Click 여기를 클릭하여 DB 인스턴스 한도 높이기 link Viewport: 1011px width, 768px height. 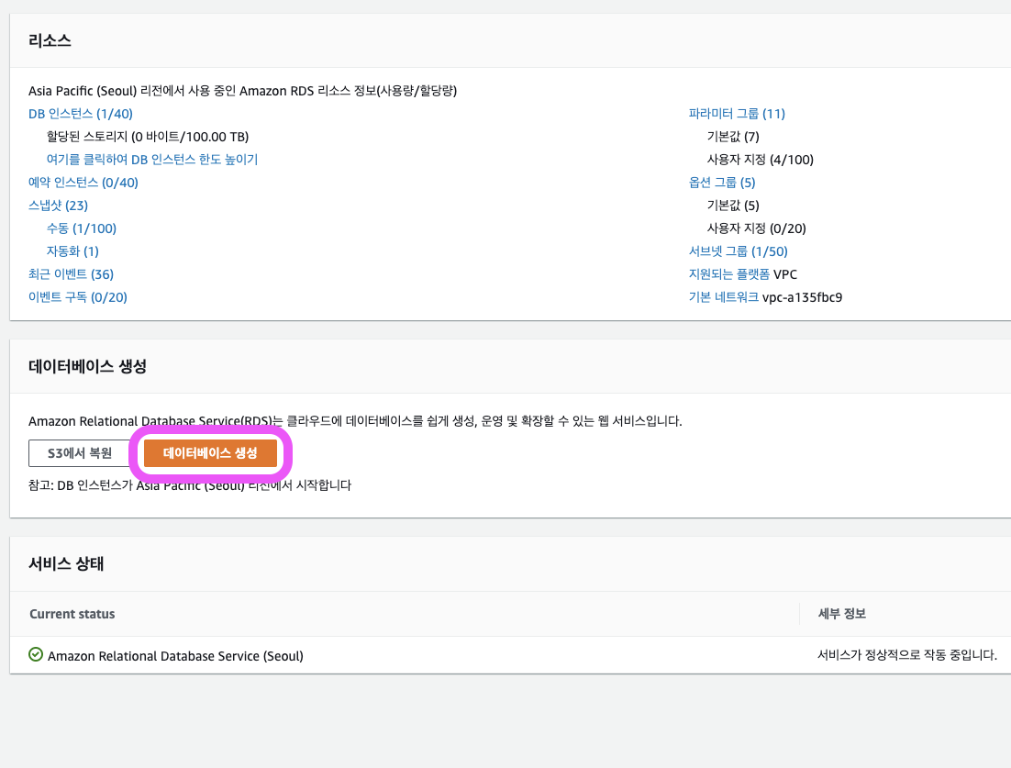(152, 160)
